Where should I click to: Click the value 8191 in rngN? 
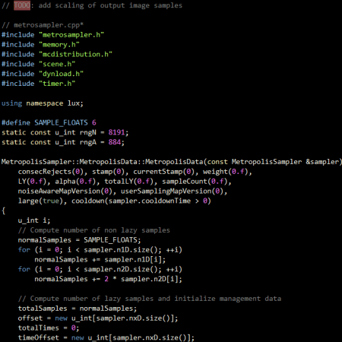pos(116,132)
